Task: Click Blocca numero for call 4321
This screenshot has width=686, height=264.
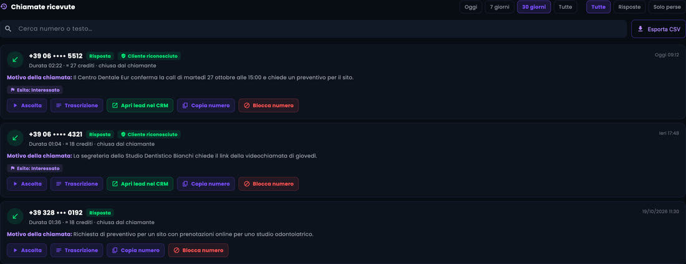Action: (269, 184)
